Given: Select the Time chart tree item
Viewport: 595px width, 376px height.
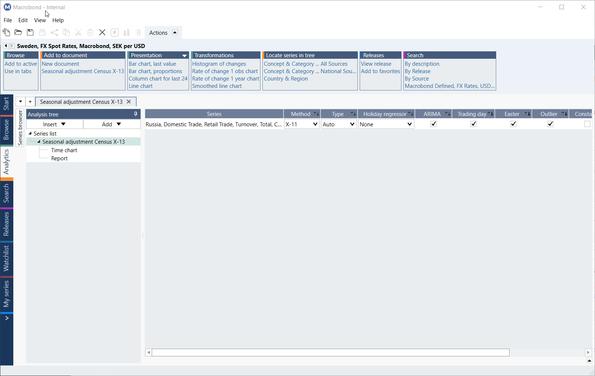Looking at the screenshot, I should (64, 150).
